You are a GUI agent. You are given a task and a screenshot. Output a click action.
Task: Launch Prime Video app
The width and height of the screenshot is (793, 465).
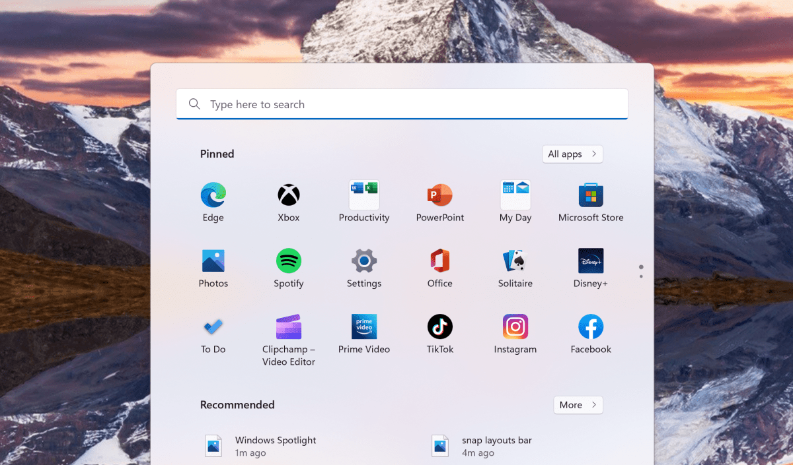point(364,326)
